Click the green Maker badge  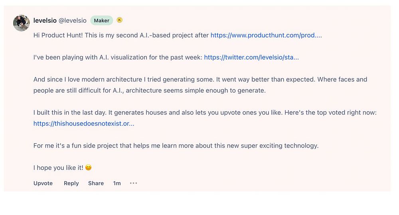[x=102, y=21]
